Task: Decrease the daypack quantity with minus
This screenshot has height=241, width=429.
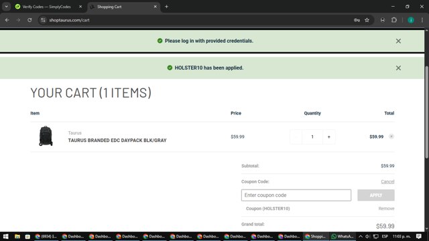Action: pyautogui.click(x=296, y=137)
